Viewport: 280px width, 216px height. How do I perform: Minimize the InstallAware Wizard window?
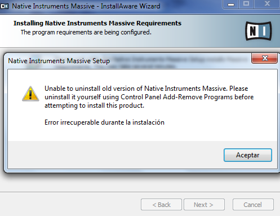click(x=231, y=4)
